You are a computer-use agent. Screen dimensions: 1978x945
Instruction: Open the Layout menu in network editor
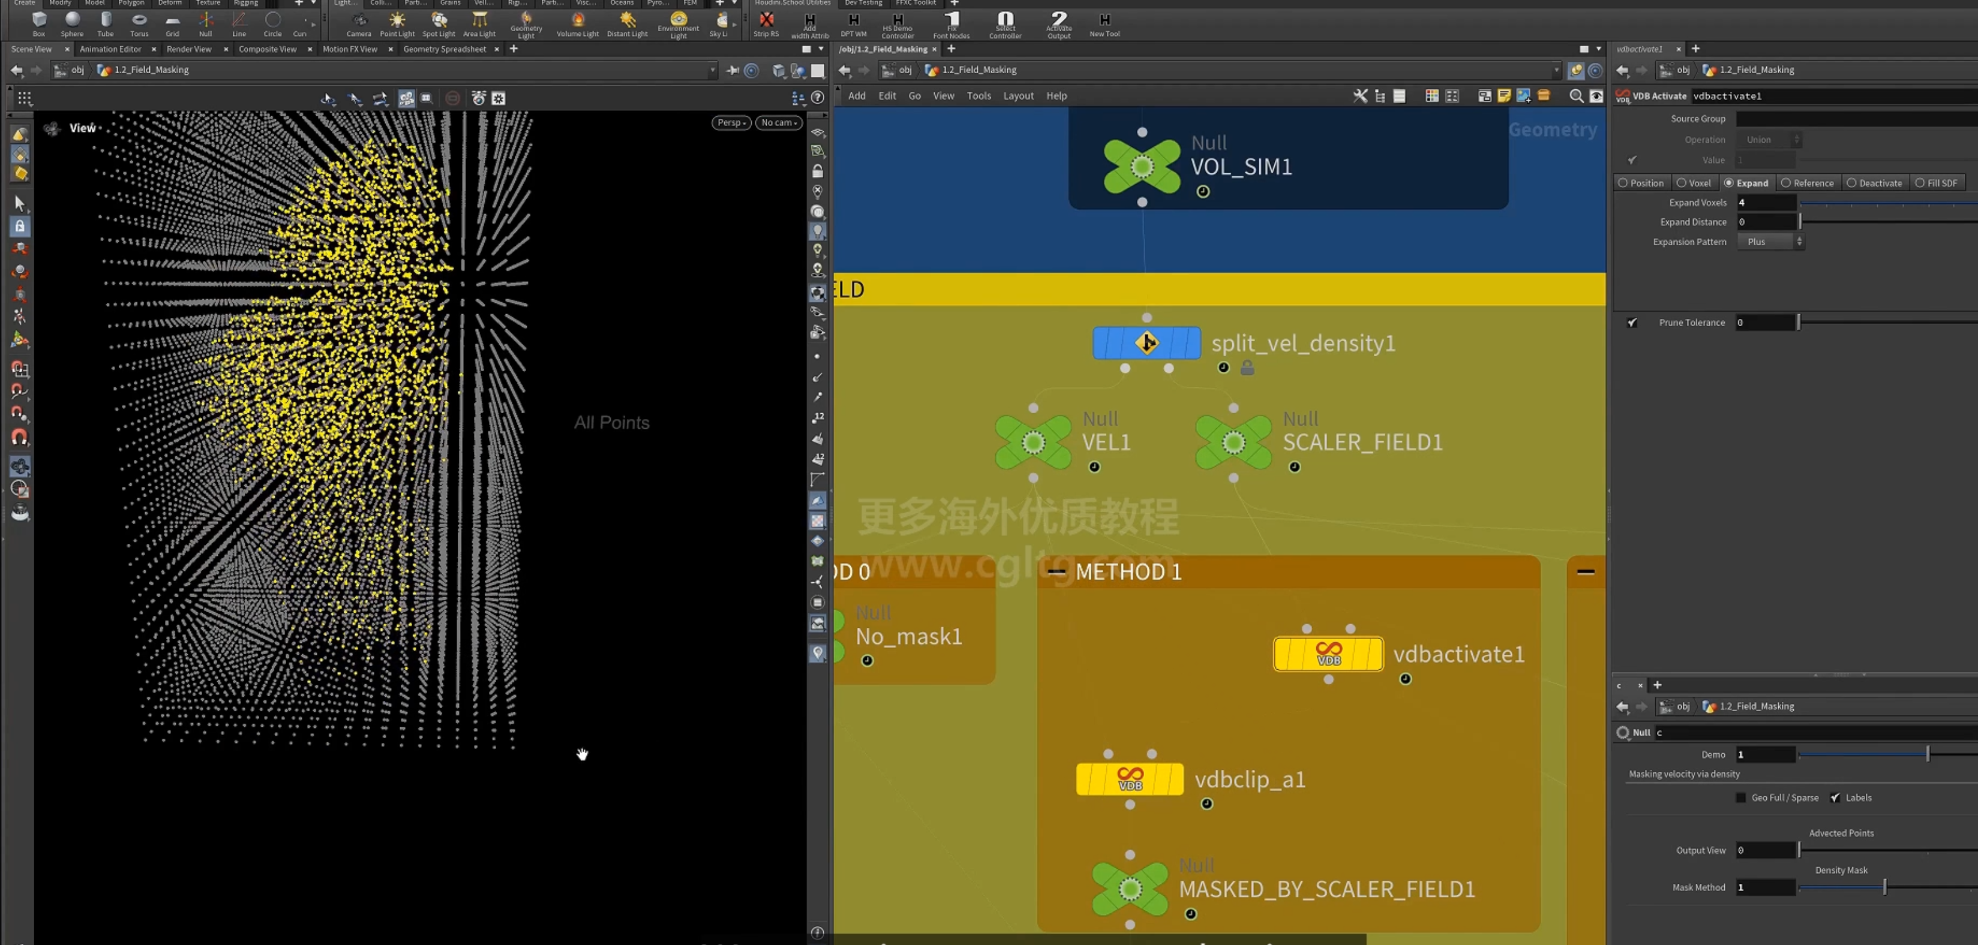[x=1018, y=96]
